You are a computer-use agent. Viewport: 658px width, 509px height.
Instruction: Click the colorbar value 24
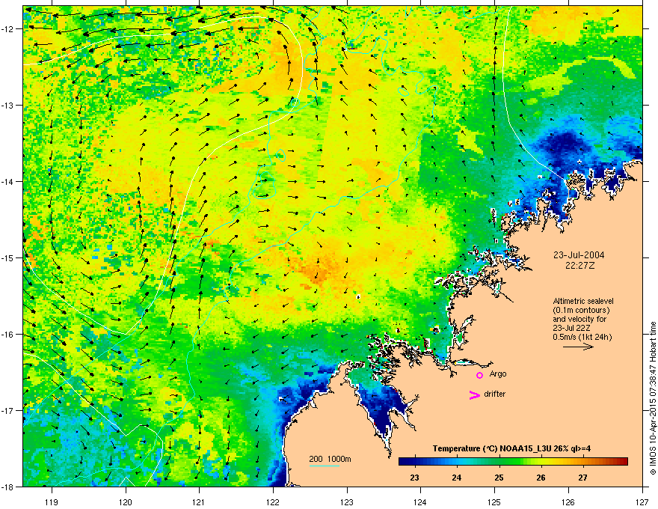pos(457,478)
